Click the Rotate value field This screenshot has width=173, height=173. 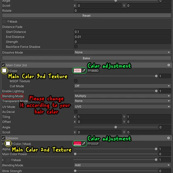tap(123, 11)
